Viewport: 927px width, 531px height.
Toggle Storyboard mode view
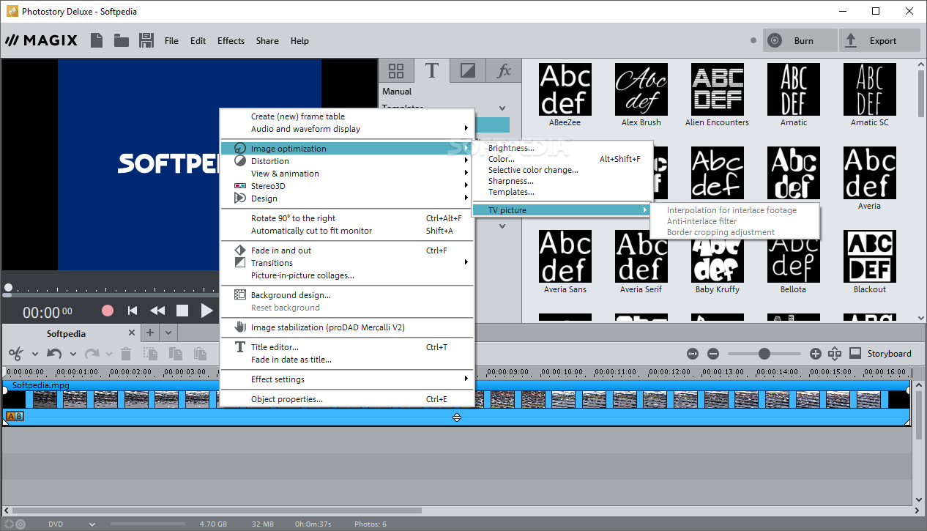[882, 354]
